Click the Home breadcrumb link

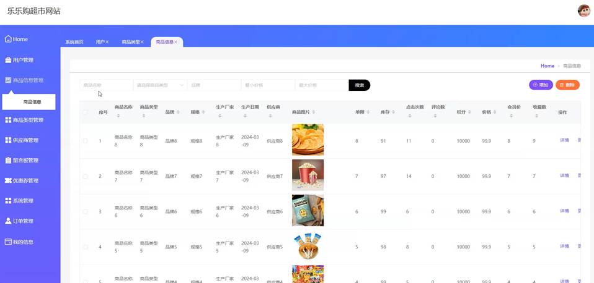pyautogui.click(x=547, y=65)
